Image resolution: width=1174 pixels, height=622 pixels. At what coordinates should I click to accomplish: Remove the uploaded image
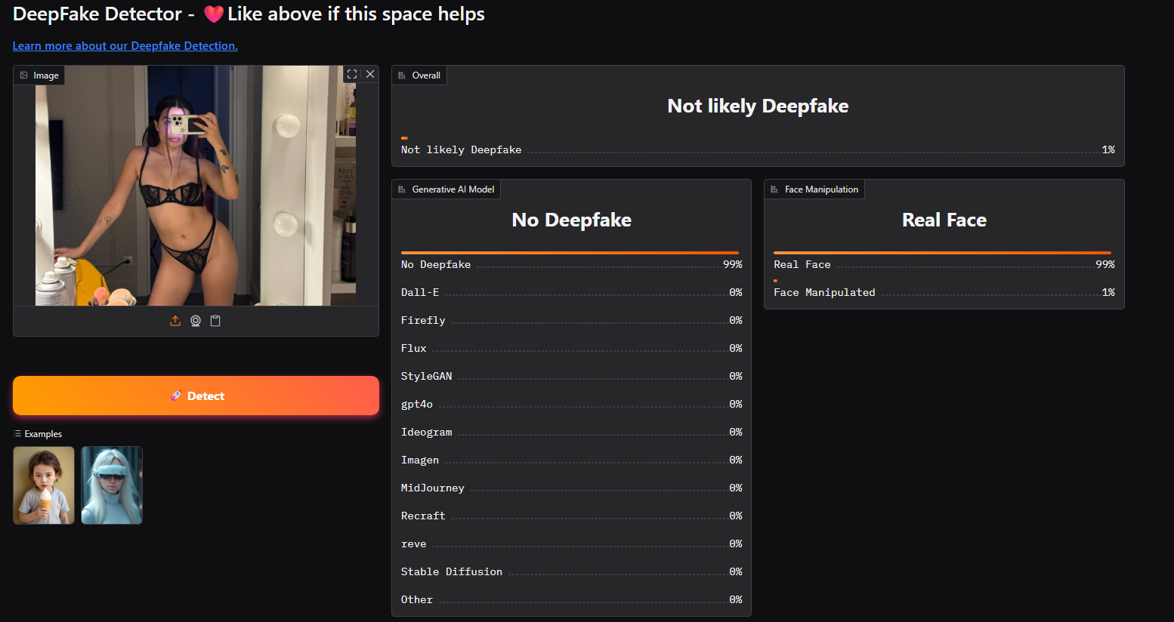click(x=370, y=74)
